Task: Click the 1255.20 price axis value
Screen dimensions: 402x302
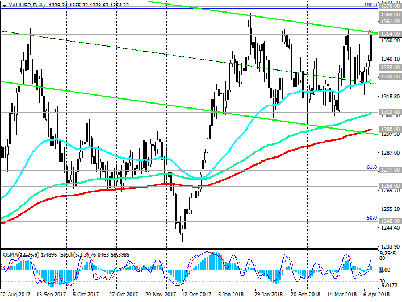Action: pyautogui.click(x=391, y=209)
